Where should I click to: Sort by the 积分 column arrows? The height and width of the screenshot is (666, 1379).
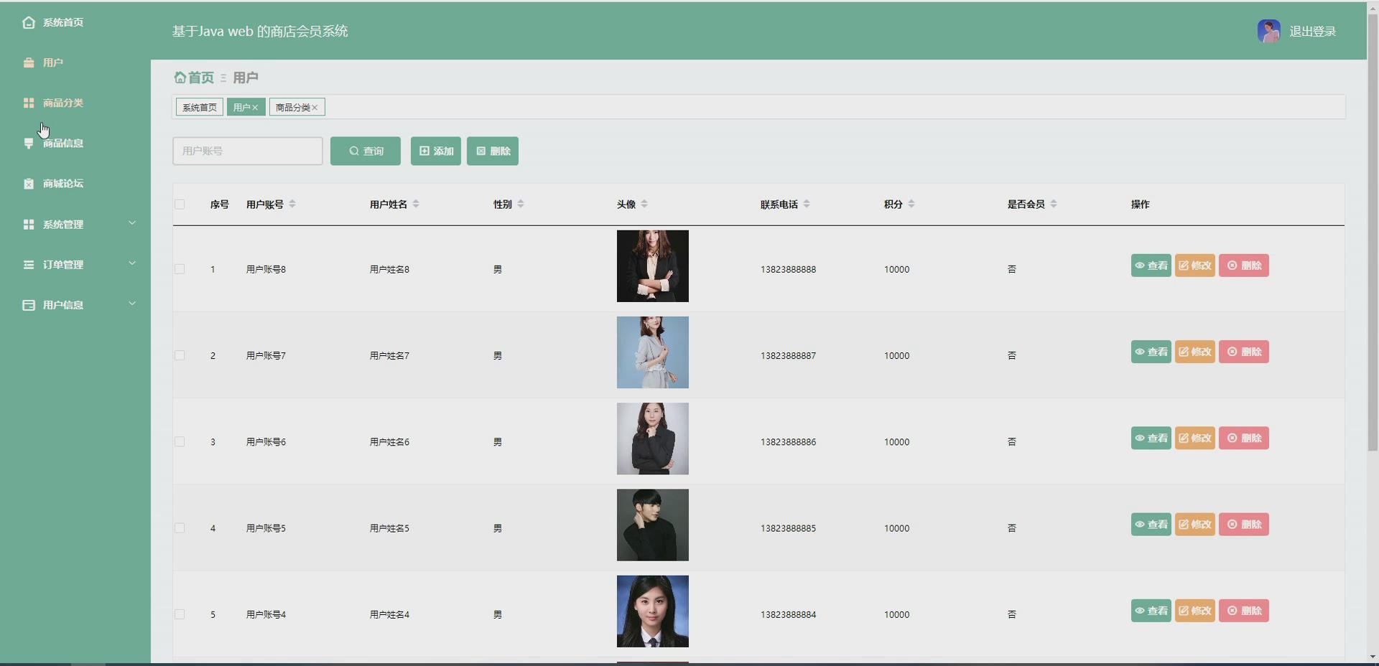point(911,204)
